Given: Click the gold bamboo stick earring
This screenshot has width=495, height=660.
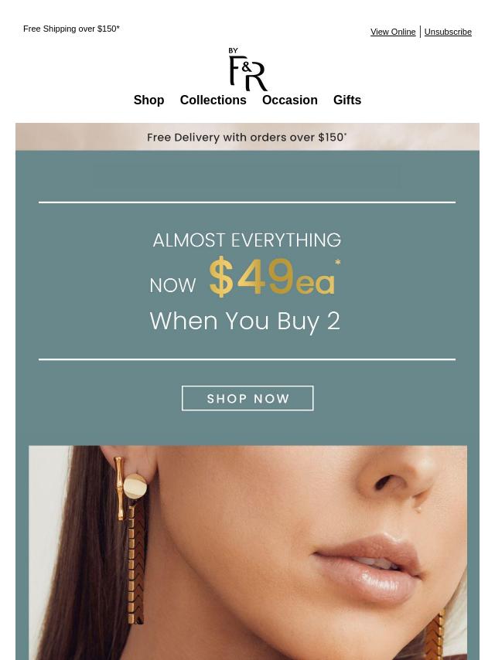Looking at the screenshot, I should pos(119,488).
